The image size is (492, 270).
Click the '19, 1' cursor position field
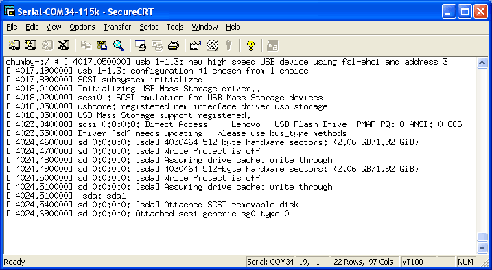(312, 262)
